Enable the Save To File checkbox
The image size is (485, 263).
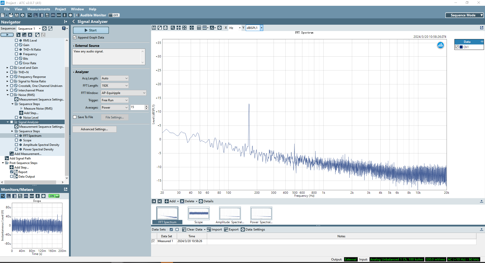point(75,117)
